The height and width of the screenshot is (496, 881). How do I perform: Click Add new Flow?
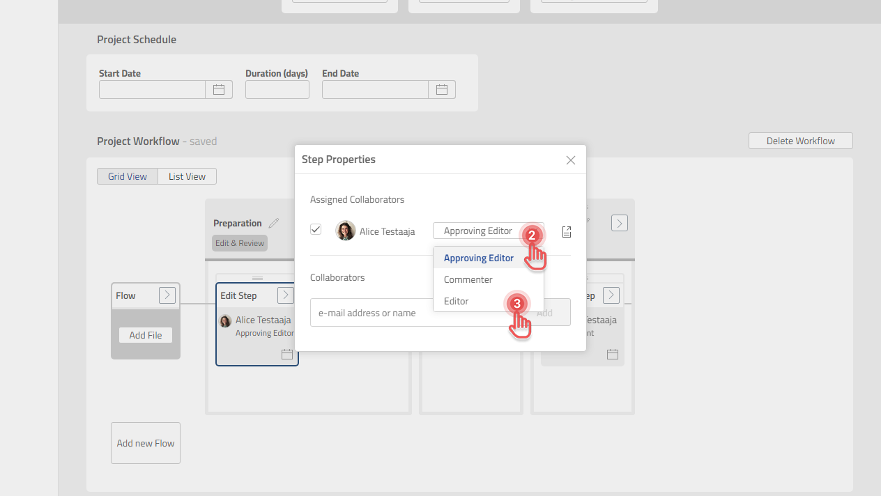(145, 442)
